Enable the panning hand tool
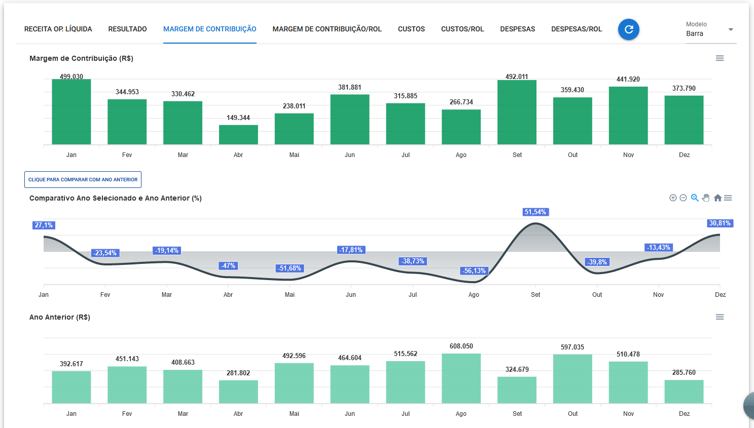 [706, 198]
